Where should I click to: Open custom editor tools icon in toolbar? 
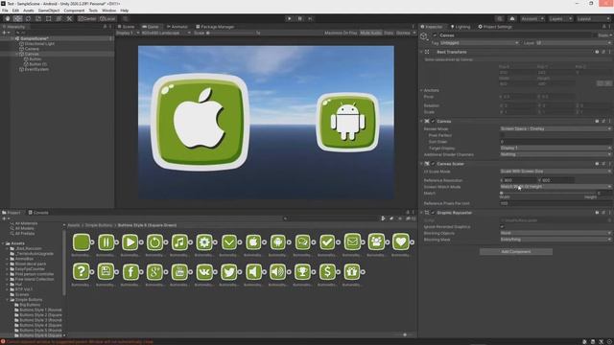[x=69, y=18]
